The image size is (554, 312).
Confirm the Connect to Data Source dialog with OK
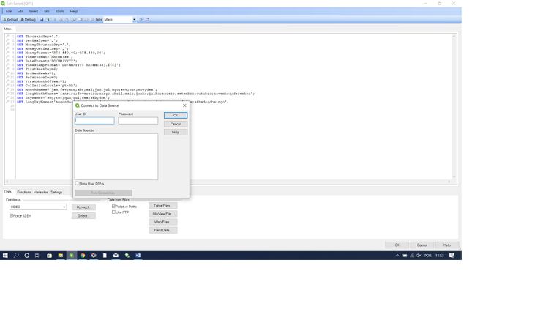coord(176,115)
